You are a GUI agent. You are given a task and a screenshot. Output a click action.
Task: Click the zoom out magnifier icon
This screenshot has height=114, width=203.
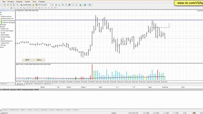coord(66,5)
